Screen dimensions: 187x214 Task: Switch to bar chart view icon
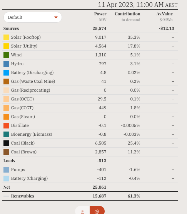tap(82, 211)
